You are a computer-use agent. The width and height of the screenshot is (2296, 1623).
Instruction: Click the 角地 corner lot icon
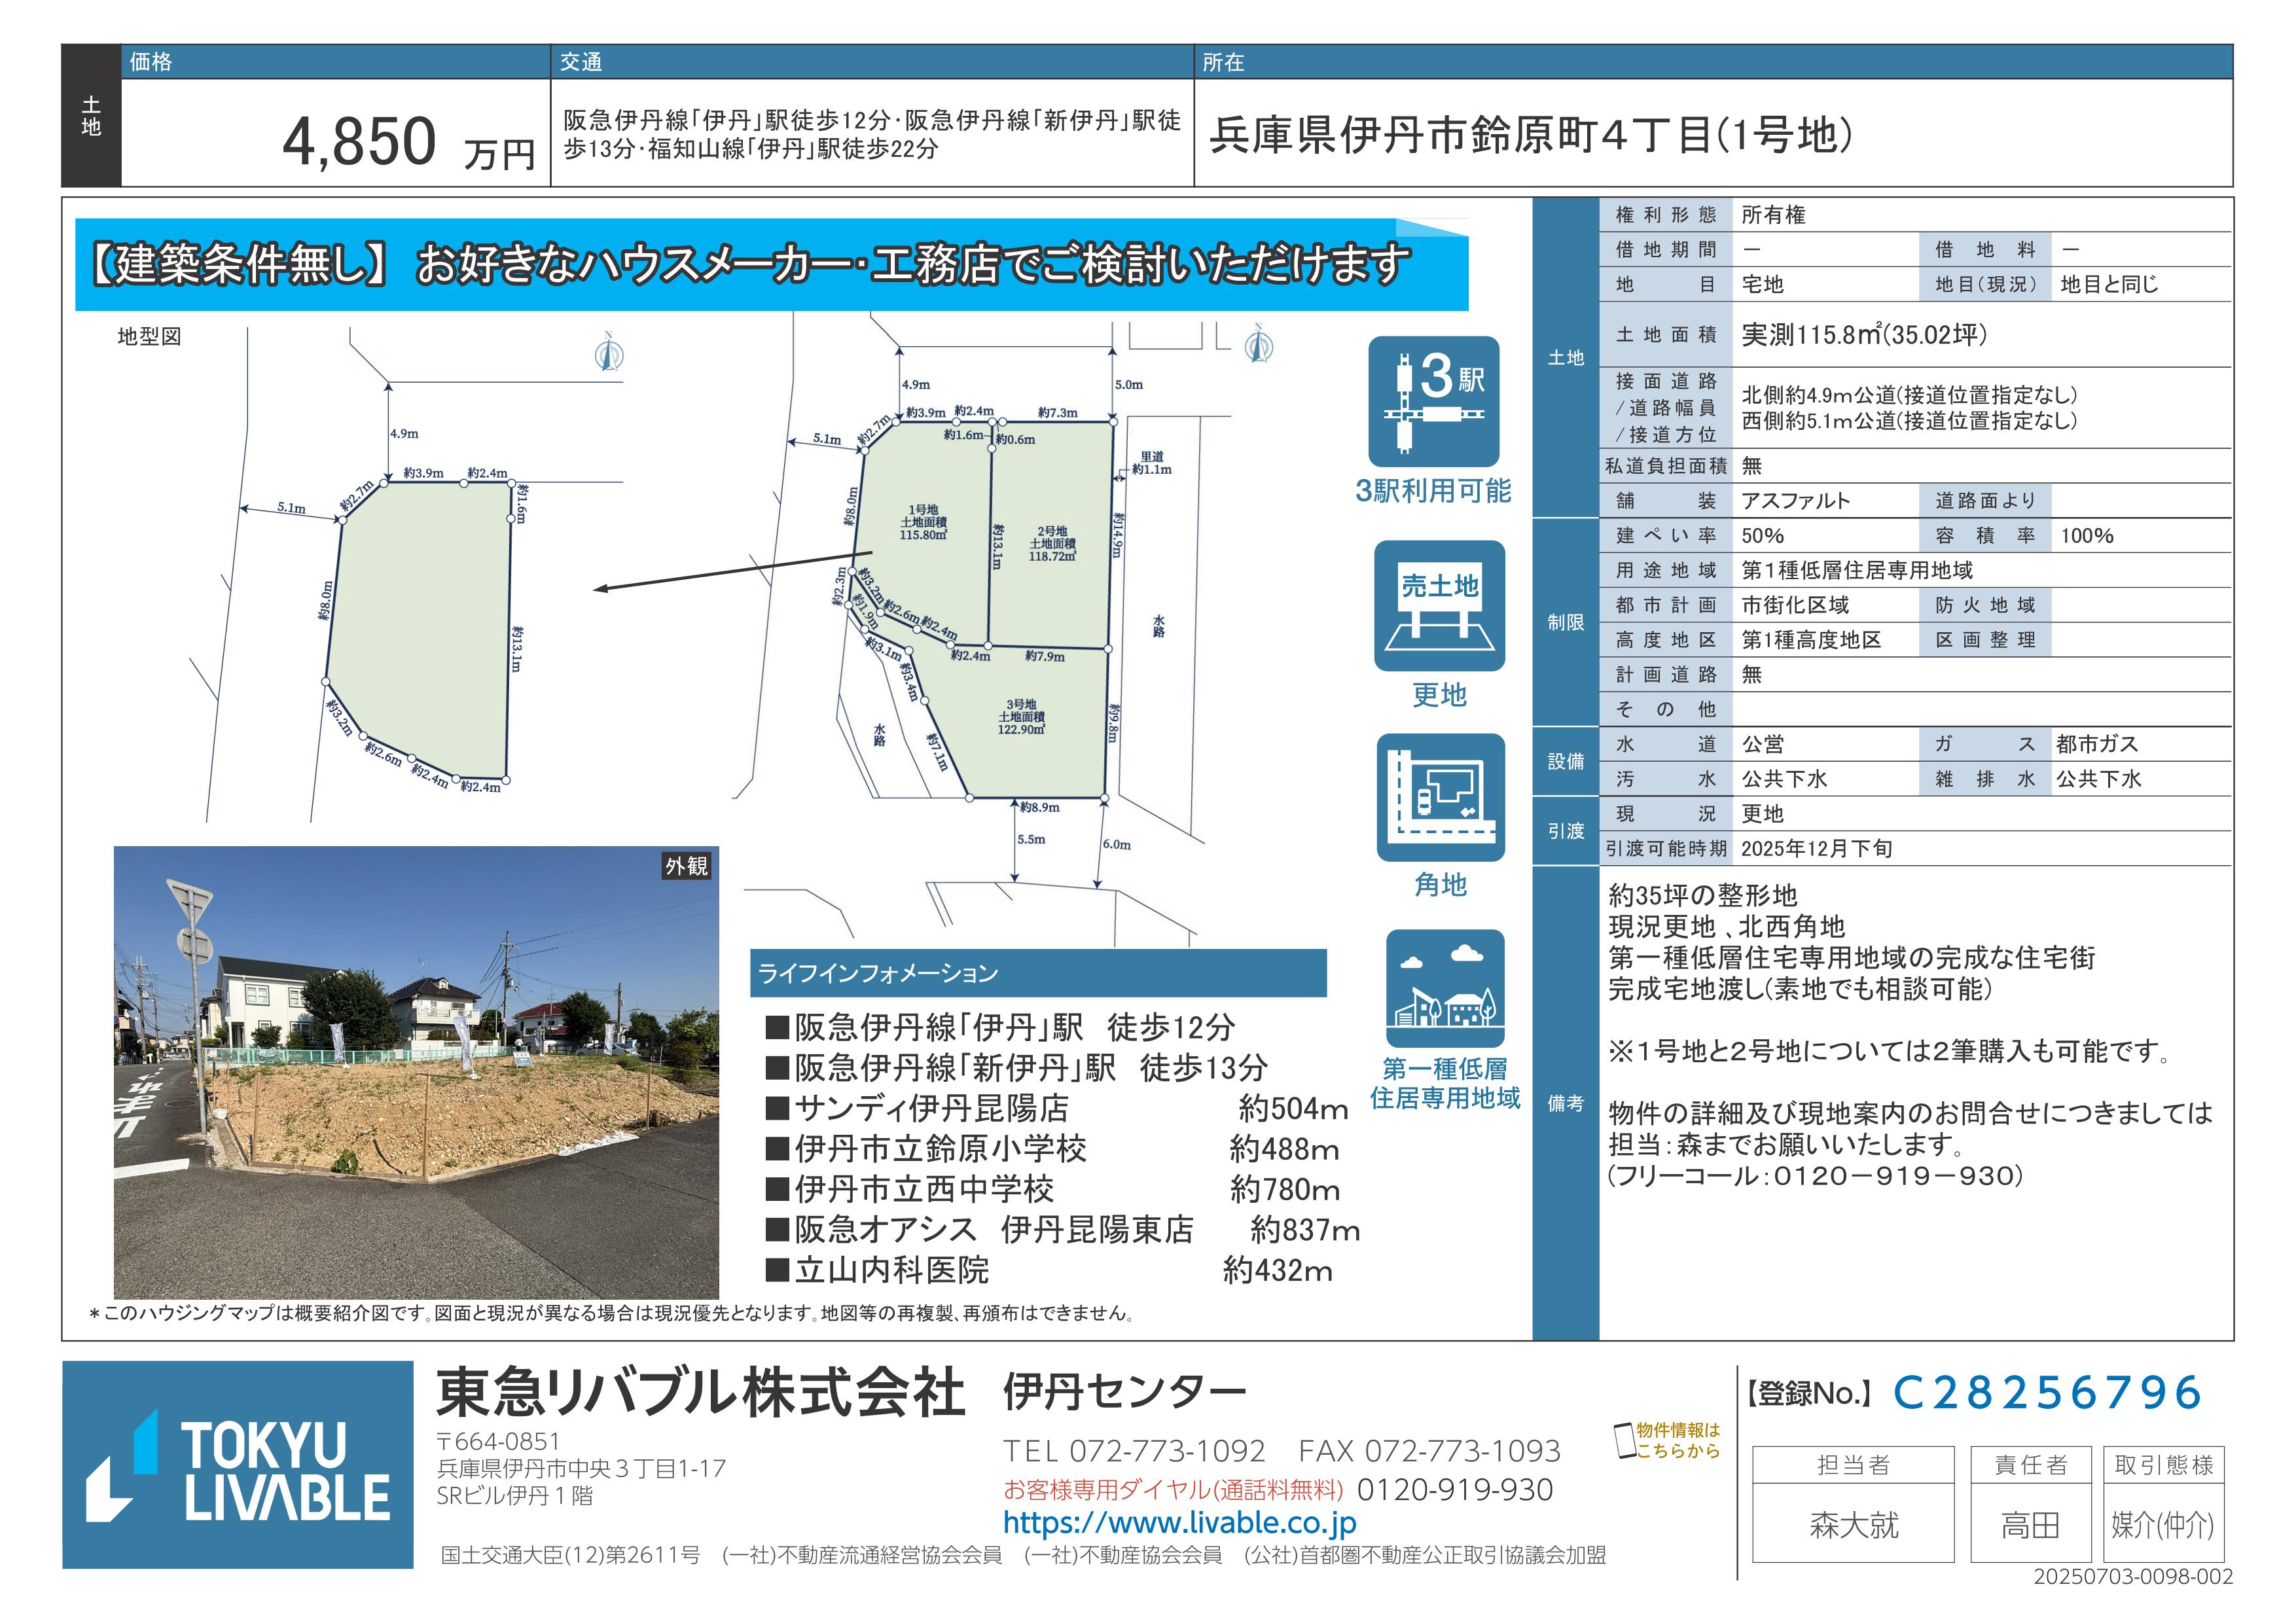pos(1440,797)
